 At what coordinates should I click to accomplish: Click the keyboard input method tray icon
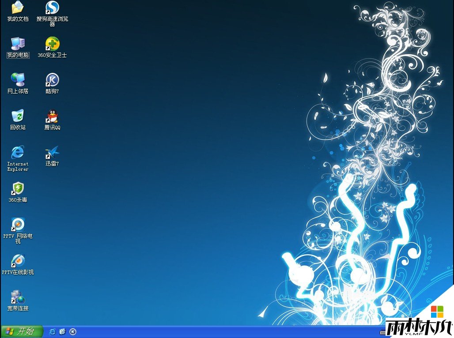pos(382,332)
